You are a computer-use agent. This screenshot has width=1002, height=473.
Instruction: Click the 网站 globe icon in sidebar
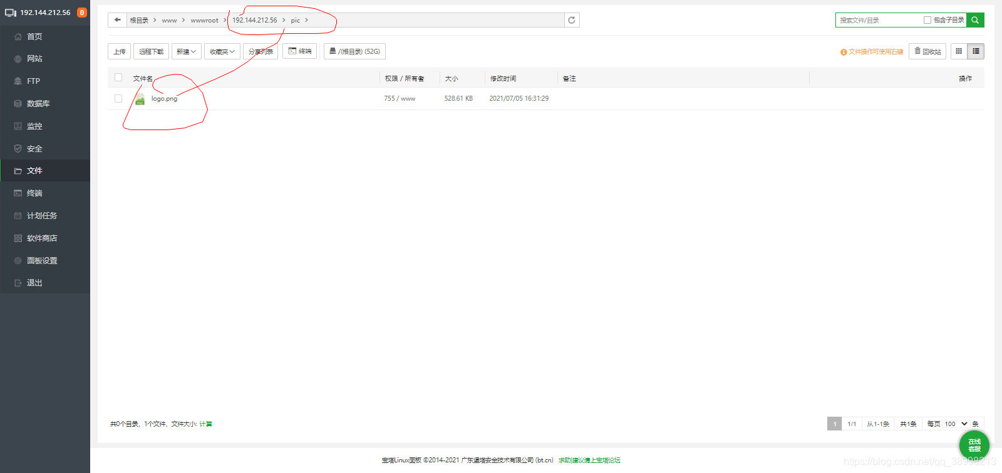[18, 59]
